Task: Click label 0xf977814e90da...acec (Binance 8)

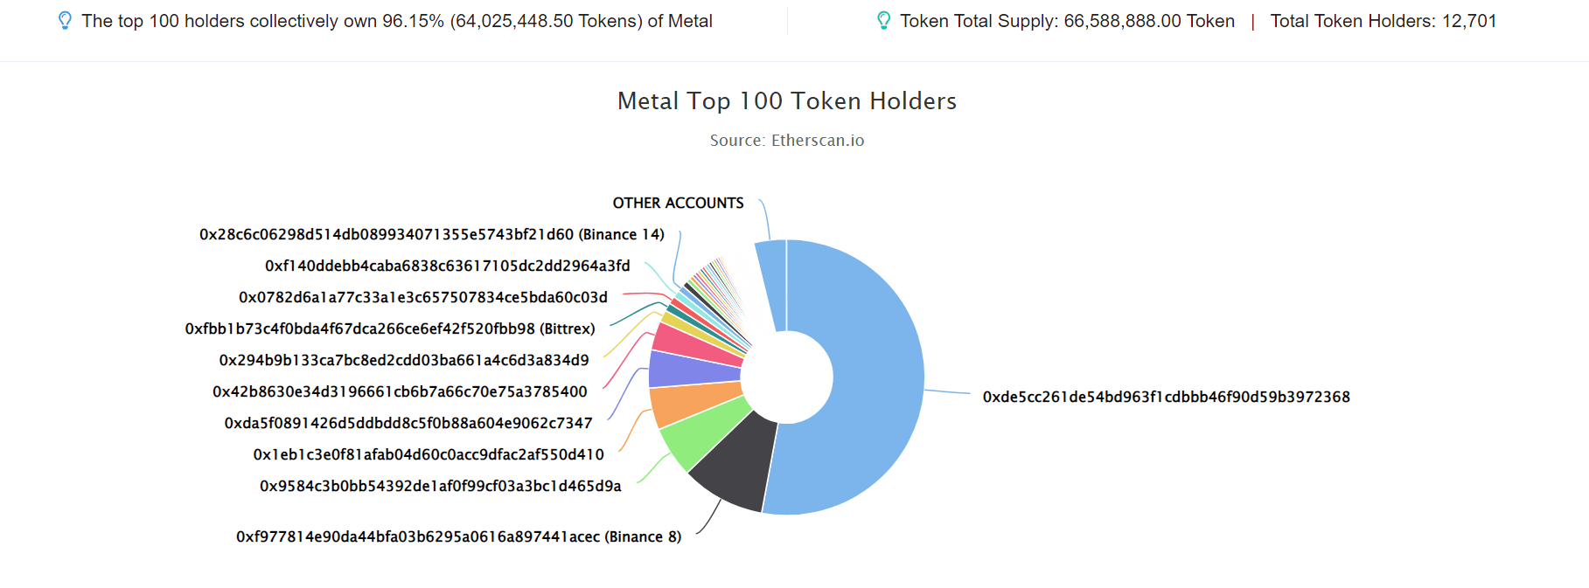Action: (x=459, y=536)
